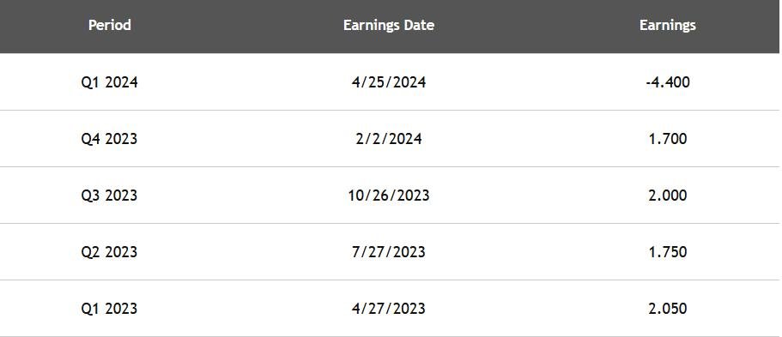The width and height of the screenshot is (782, 337).
Task: Click the 1.750 earnings value
Action: 667,252
